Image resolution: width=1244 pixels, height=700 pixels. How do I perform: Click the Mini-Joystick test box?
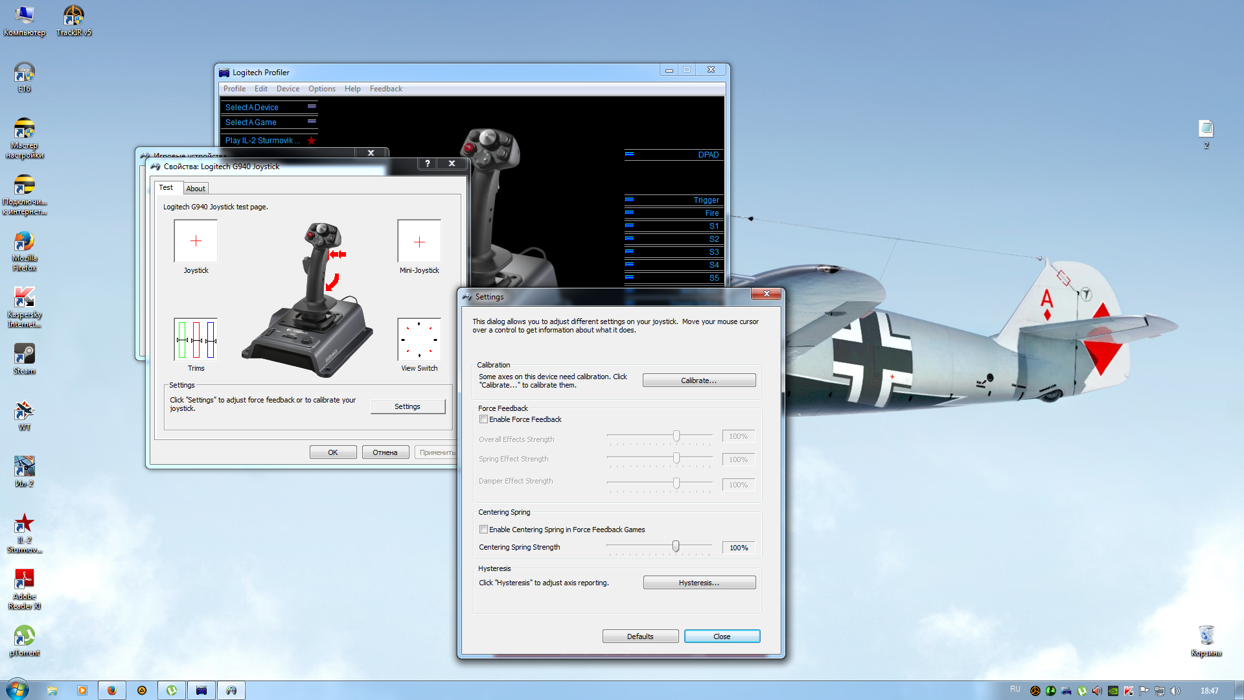[419, 242]
